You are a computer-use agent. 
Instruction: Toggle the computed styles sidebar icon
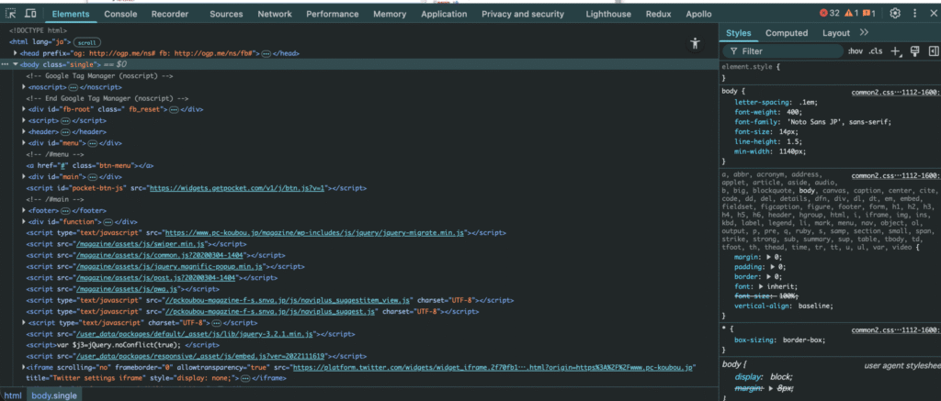pyautogui.click(x=932, y=51)
